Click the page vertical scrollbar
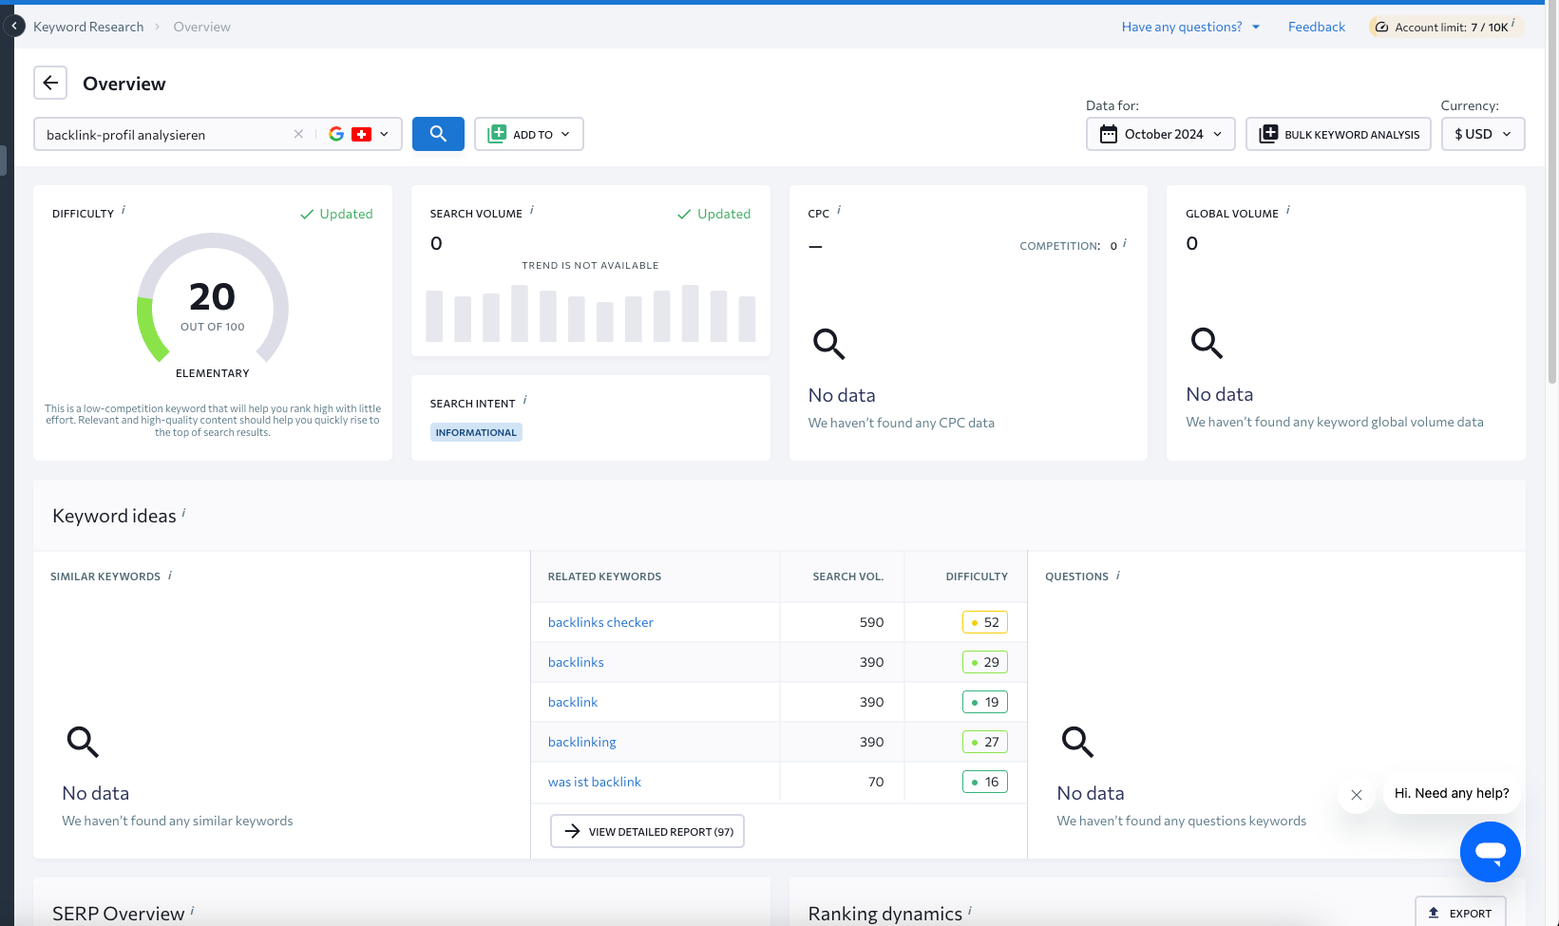The width and height of the screenshot is (1559, 926). pyautogui.click(x=1552, y=190)
